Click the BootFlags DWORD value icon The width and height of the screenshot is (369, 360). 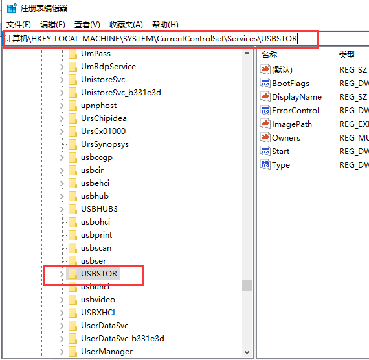pyautogui.click(x=265, y=83)
